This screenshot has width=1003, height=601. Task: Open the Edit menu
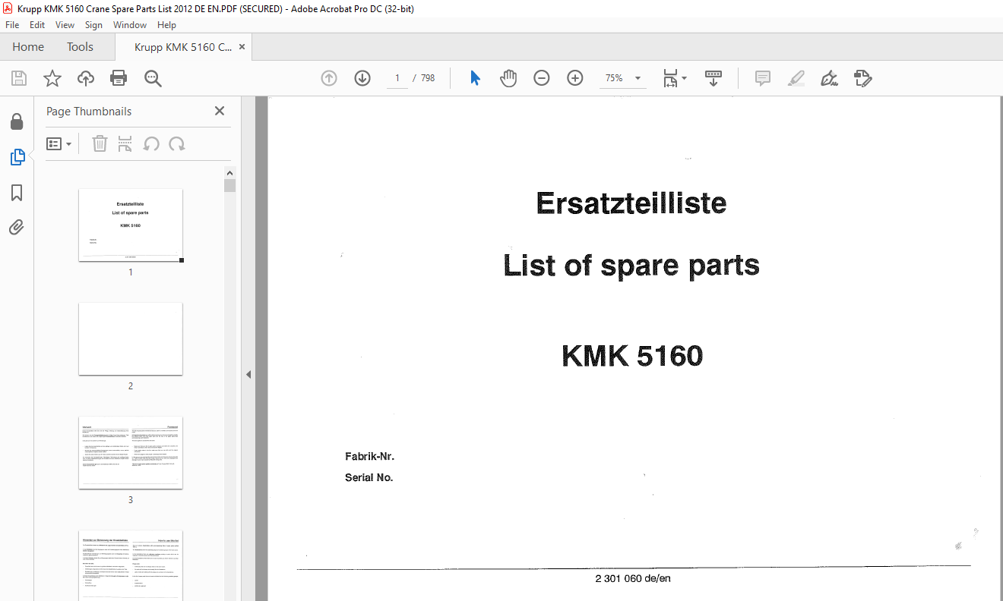[x=37, y=25]
